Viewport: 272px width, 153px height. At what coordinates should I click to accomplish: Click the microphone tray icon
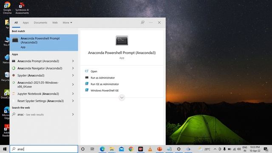click(x=224, y=149)
